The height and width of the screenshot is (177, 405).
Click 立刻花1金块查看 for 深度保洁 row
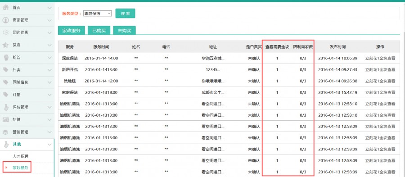pos(380,58)
